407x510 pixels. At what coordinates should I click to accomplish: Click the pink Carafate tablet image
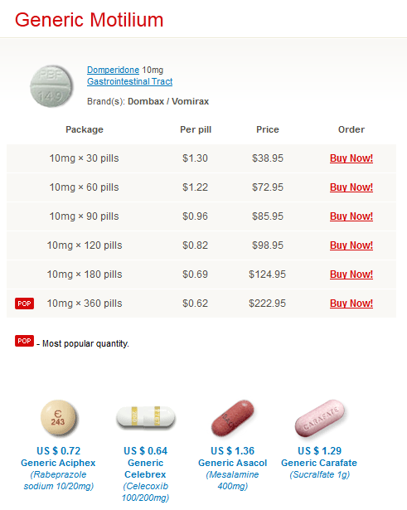320,419
